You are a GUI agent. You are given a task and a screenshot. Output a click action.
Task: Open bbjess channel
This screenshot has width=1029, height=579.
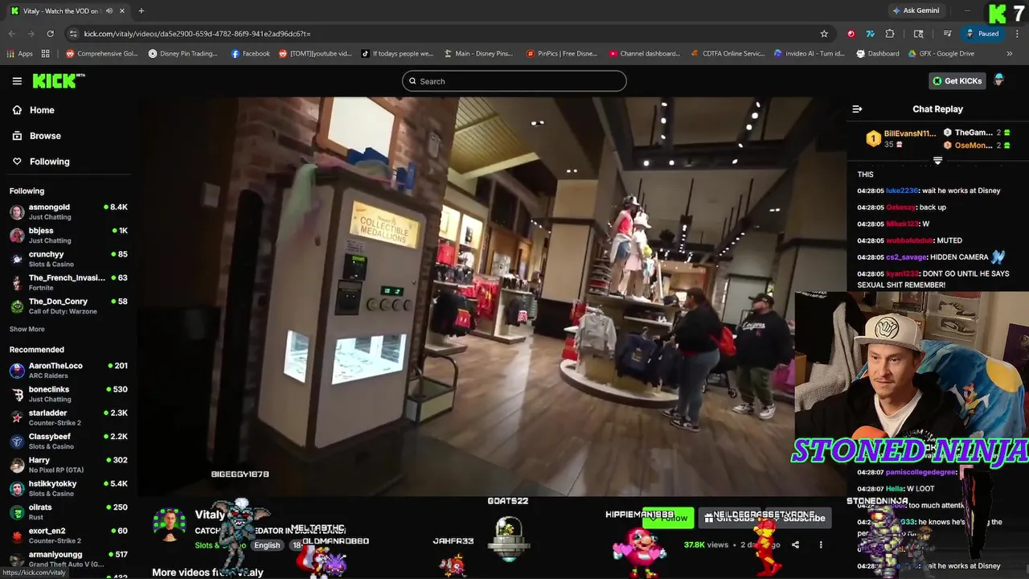68,236
